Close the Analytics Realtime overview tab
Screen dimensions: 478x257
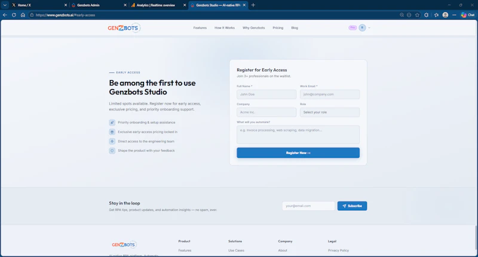pos(185,5)
